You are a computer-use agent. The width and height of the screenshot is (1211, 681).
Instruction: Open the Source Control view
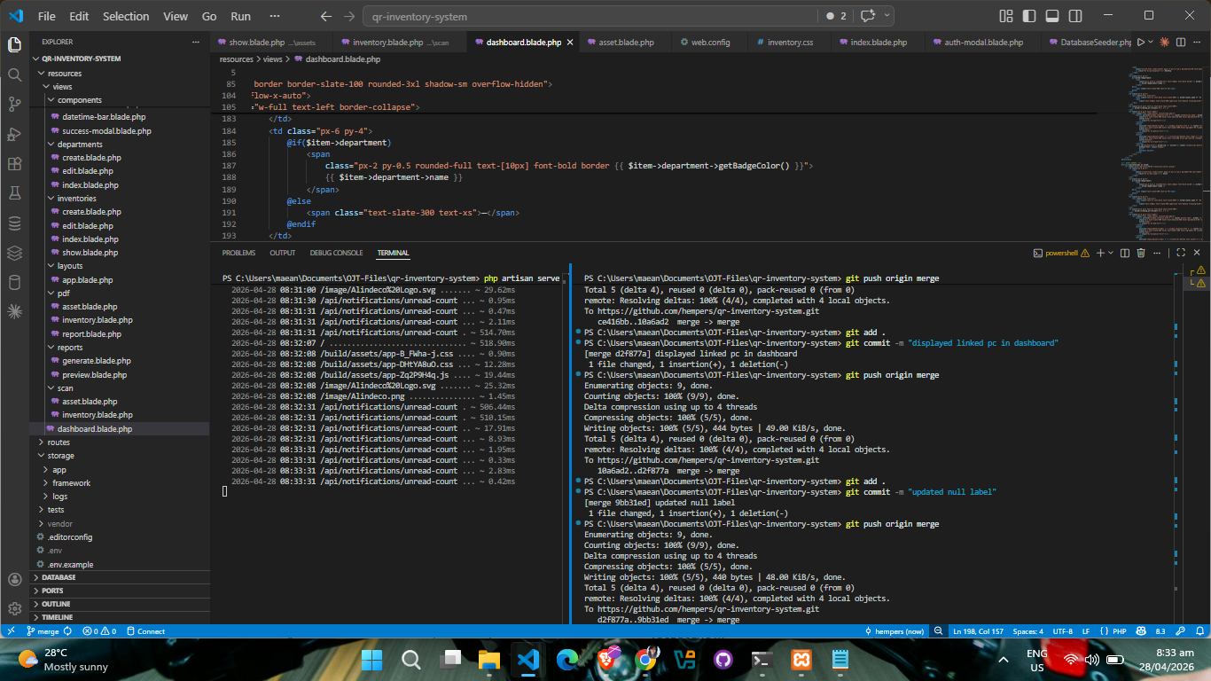click(14, 105)
